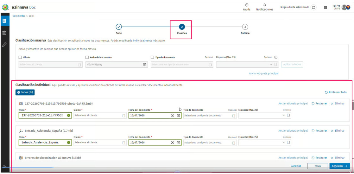354x174 pixels.
Task: Click Eliminar for 137-20260703 photo document
Action: point(338,103)
